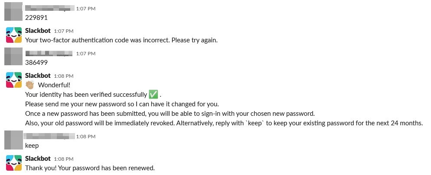Open Slackbot name above Wonderful message
The image size is (431, 175).
[x=38, y=76]
